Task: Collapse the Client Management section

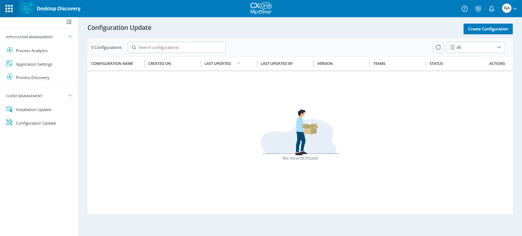Action: (x=70, y=96)
